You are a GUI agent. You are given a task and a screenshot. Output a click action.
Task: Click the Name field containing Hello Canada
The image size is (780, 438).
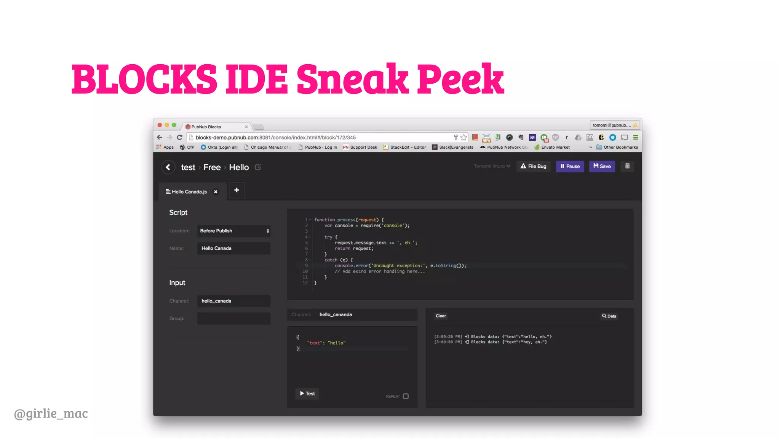click(x=234, y=248)
